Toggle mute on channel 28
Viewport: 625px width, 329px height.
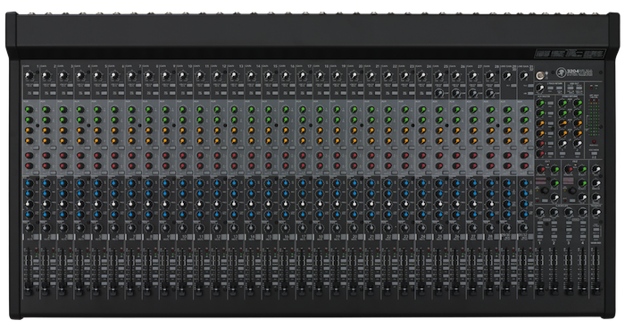(x=496, y=237)
